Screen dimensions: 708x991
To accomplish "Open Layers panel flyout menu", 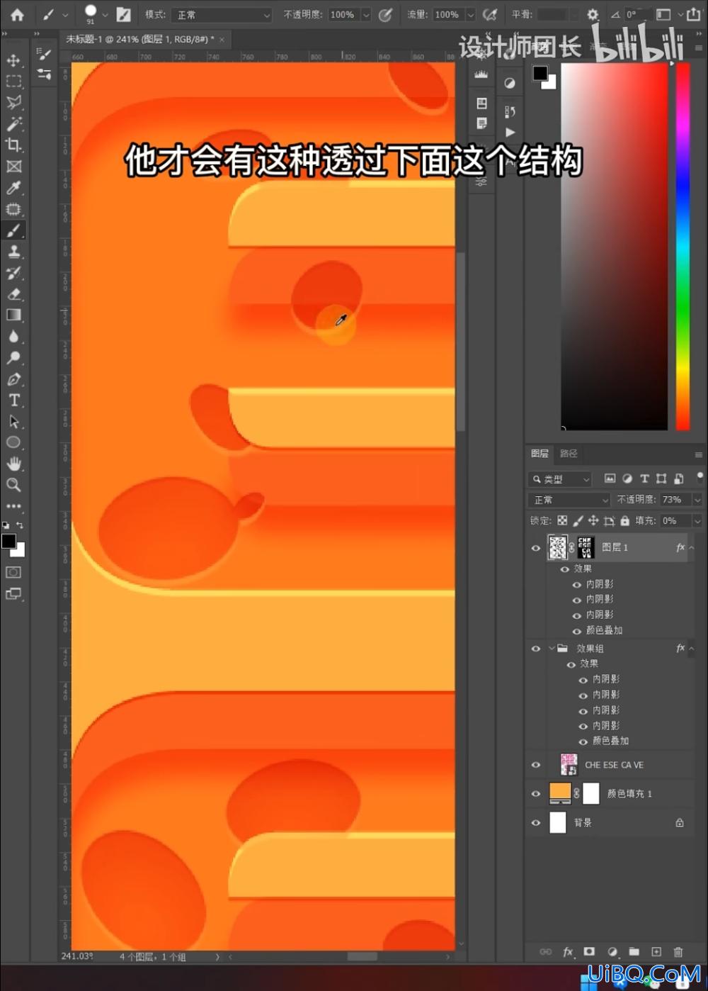I will click(x=698, y=454).
